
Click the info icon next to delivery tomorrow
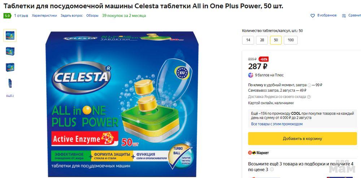click(x=309, y=85)
